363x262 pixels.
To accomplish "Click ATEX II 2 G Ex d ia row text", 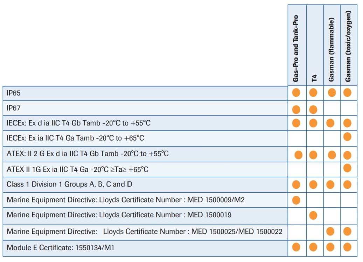I will (88, 154).
